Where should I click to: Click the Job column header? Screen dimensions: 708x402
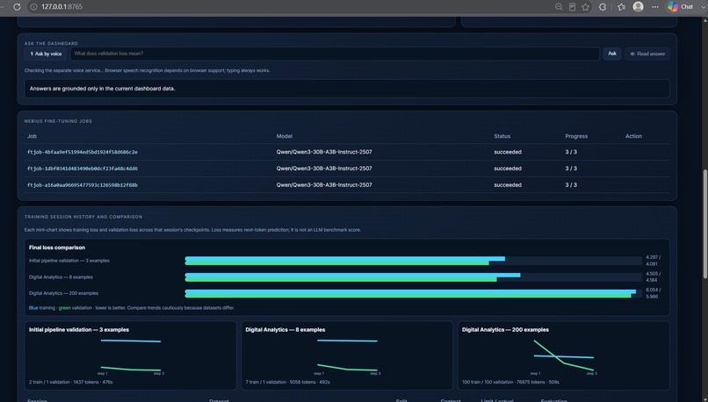click(x=32, y=136)
